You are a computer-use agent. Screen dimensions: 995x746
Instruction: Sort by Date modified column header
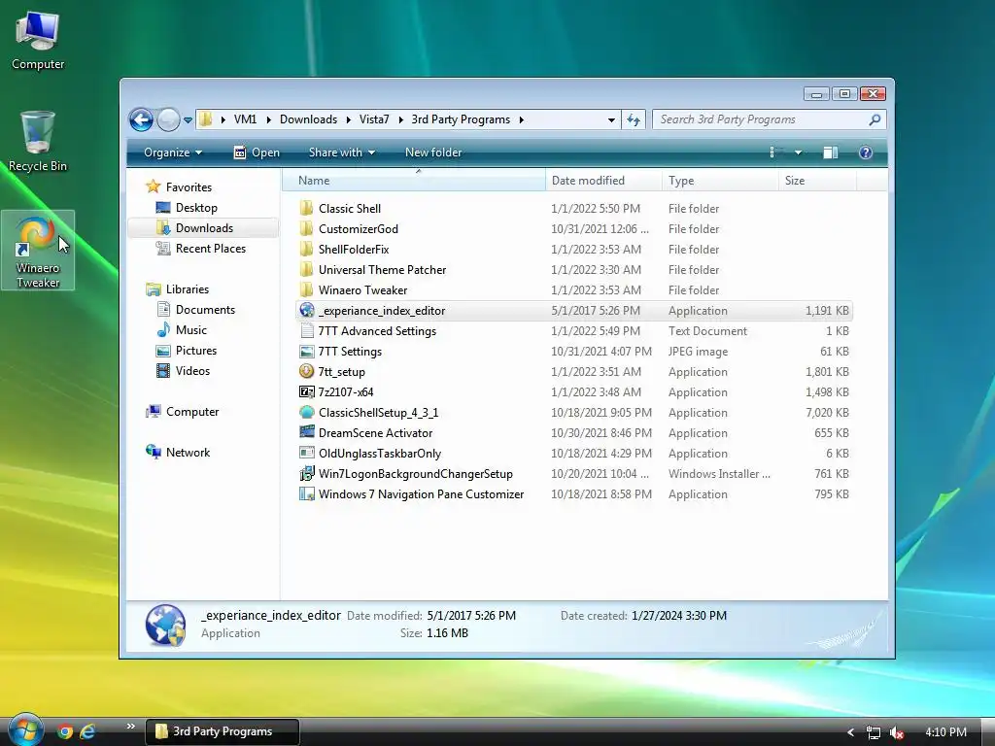(x=603, y=180)
